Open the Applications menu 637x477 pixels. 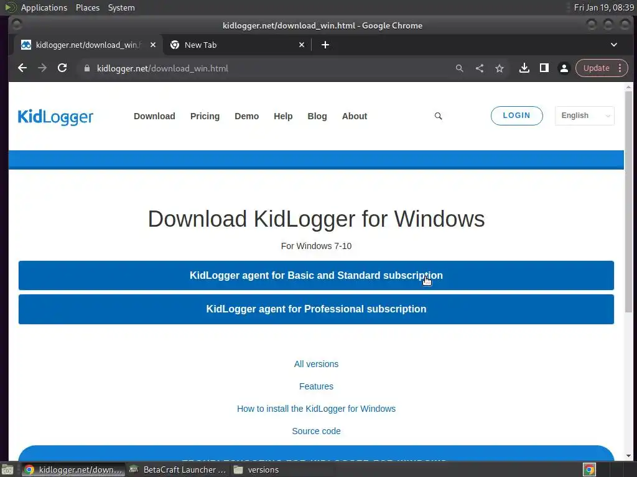pyautogui.click(x=44, y=7)
